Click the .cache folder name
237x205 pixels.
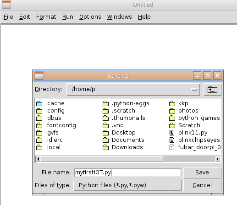click(x=55, y=103)
